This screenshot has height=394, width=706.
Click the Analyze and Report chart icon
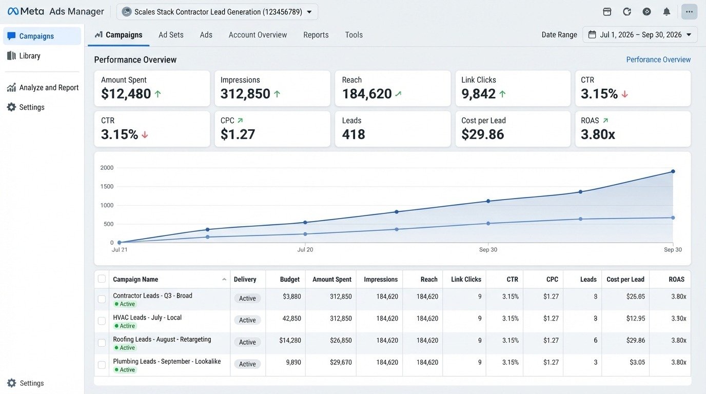tap(11, 88)
